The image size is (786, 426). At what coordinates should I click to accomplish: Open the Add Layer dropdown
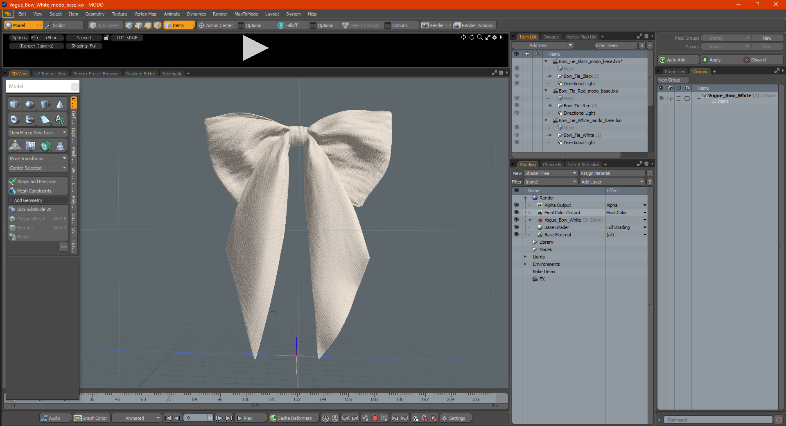point(612,182)
